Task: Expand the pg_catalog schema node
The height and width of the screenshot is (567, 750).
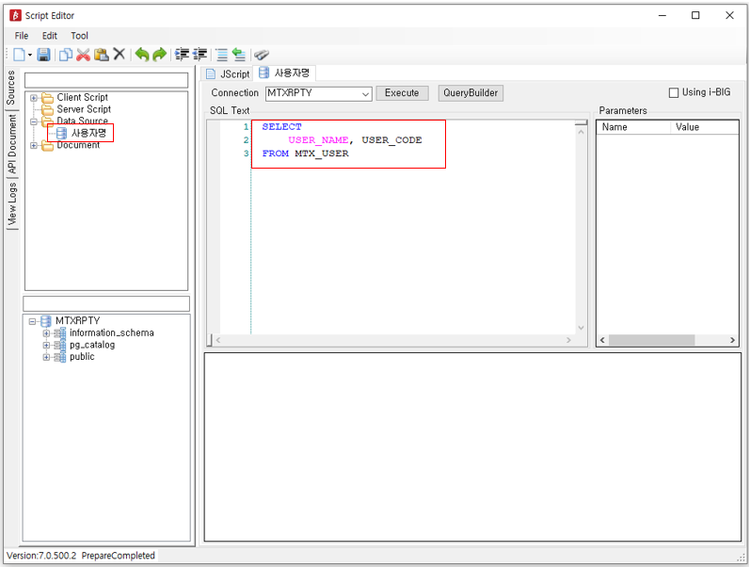Action: [x=46, y=346]
